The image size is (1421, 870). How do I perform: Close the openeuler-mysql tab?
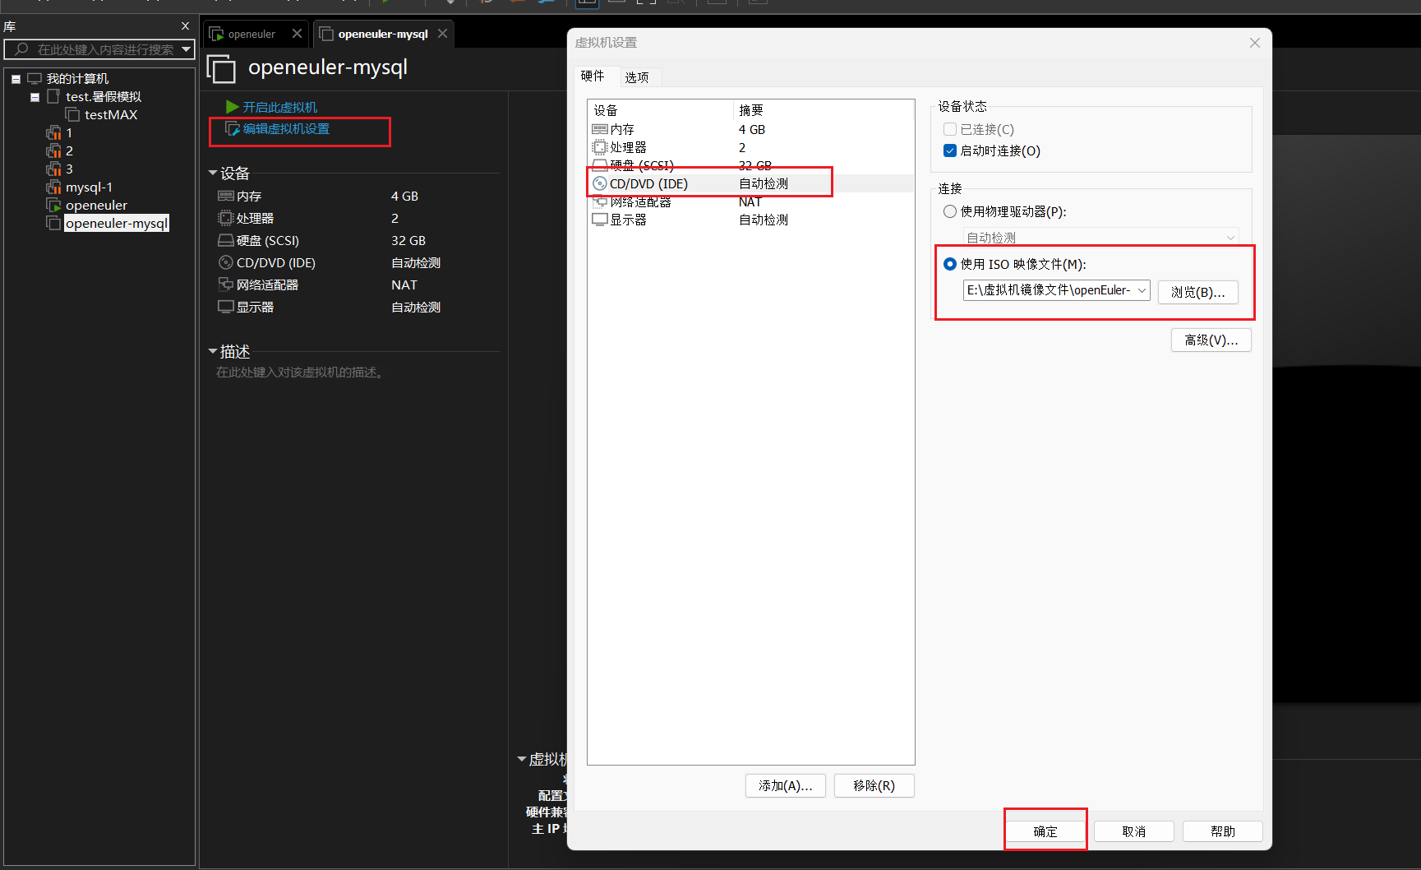point(442,34)
